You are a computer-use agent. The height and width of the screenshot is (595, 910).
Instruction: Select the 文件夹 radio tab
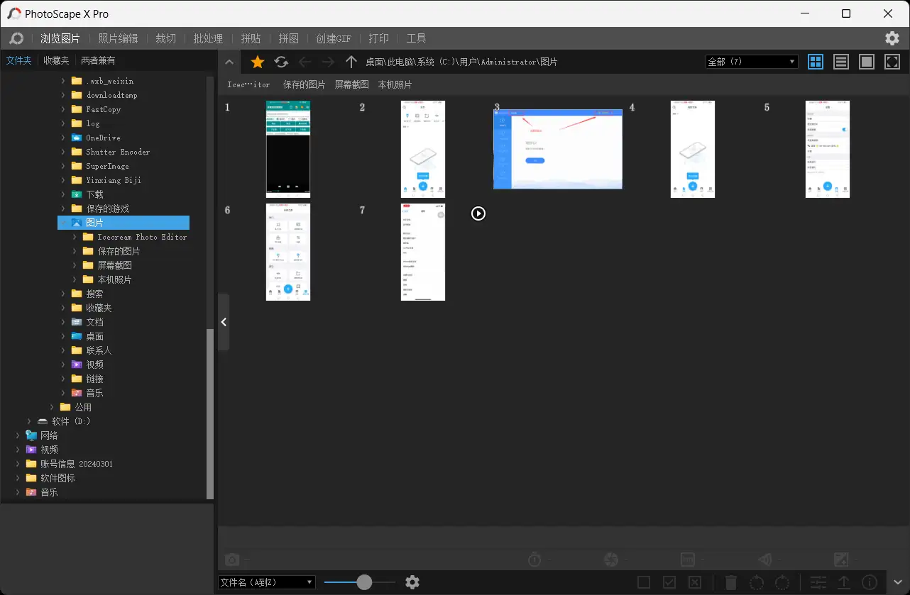(x=18, y=61)
